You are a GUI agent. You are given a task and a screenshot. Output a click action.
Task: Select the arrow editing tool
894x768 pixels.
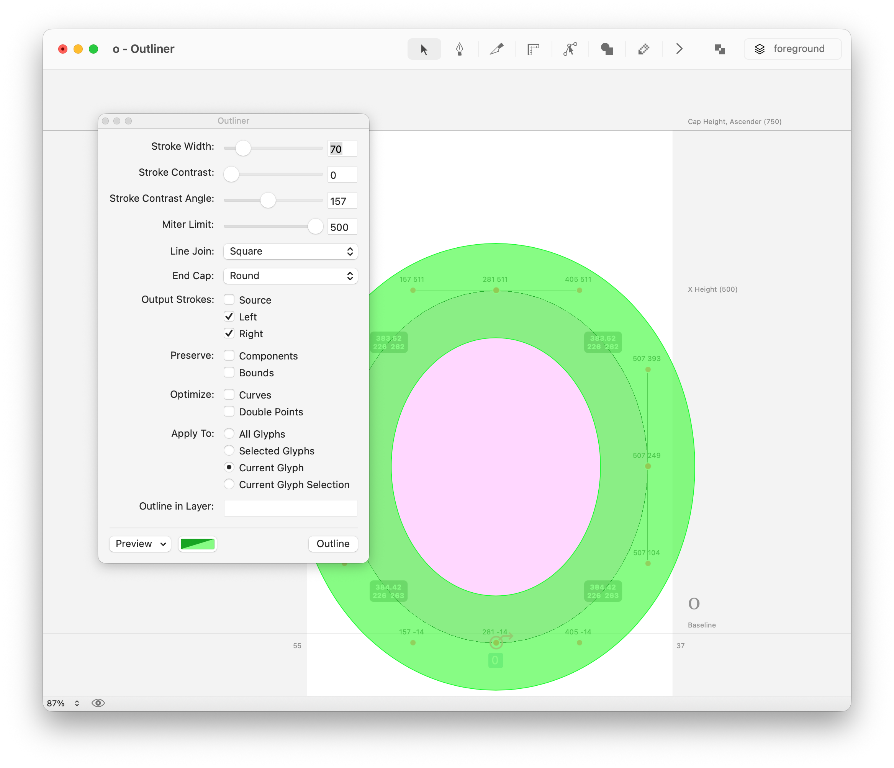(x=424, y=49)
